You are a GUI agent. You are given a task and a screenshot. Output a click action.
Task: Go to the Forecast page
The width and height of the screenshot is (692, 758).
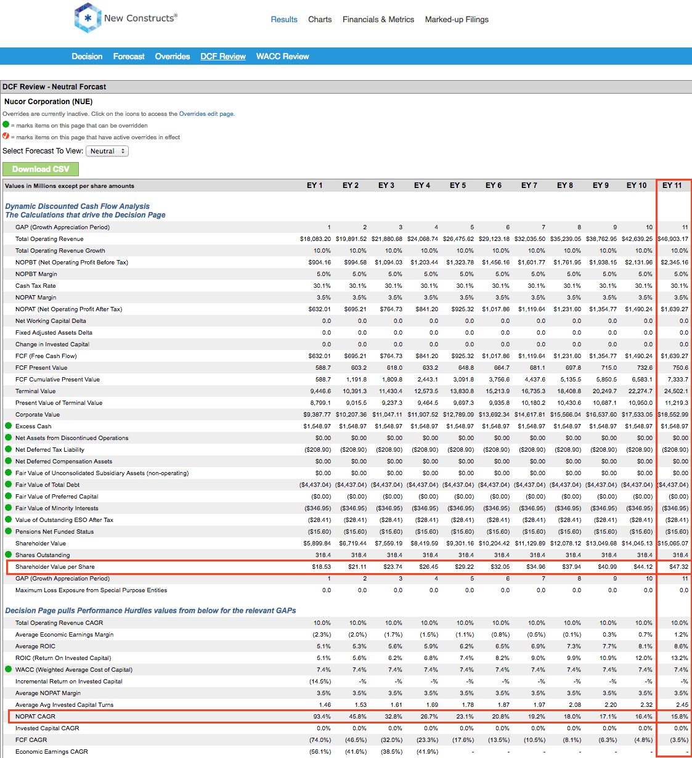pyautogui.click(x=129, y=56)
